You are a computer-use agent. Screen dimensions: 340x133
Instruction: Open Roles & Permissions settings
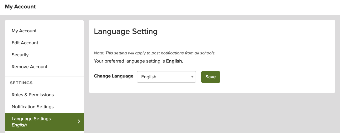(x=33, y=95)
